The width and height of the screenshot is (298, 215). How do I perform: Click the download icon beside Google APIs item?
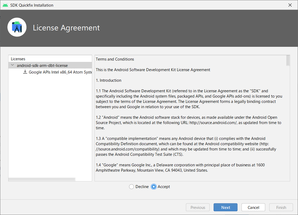[x=25, y=72]
